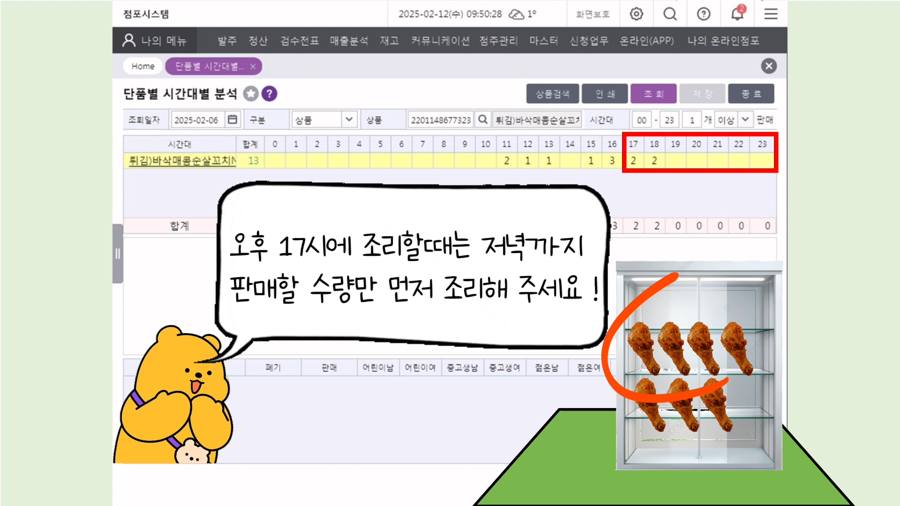Open the hamburger menu icon
Image resolution: width=900 pixels, height=506 pixels.
(x=771, y=14)
